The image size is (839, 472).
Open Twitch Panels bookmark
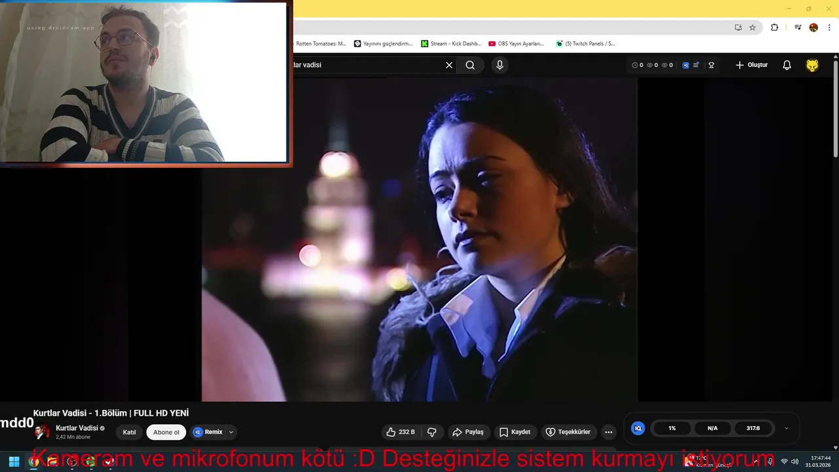[585, 44]
